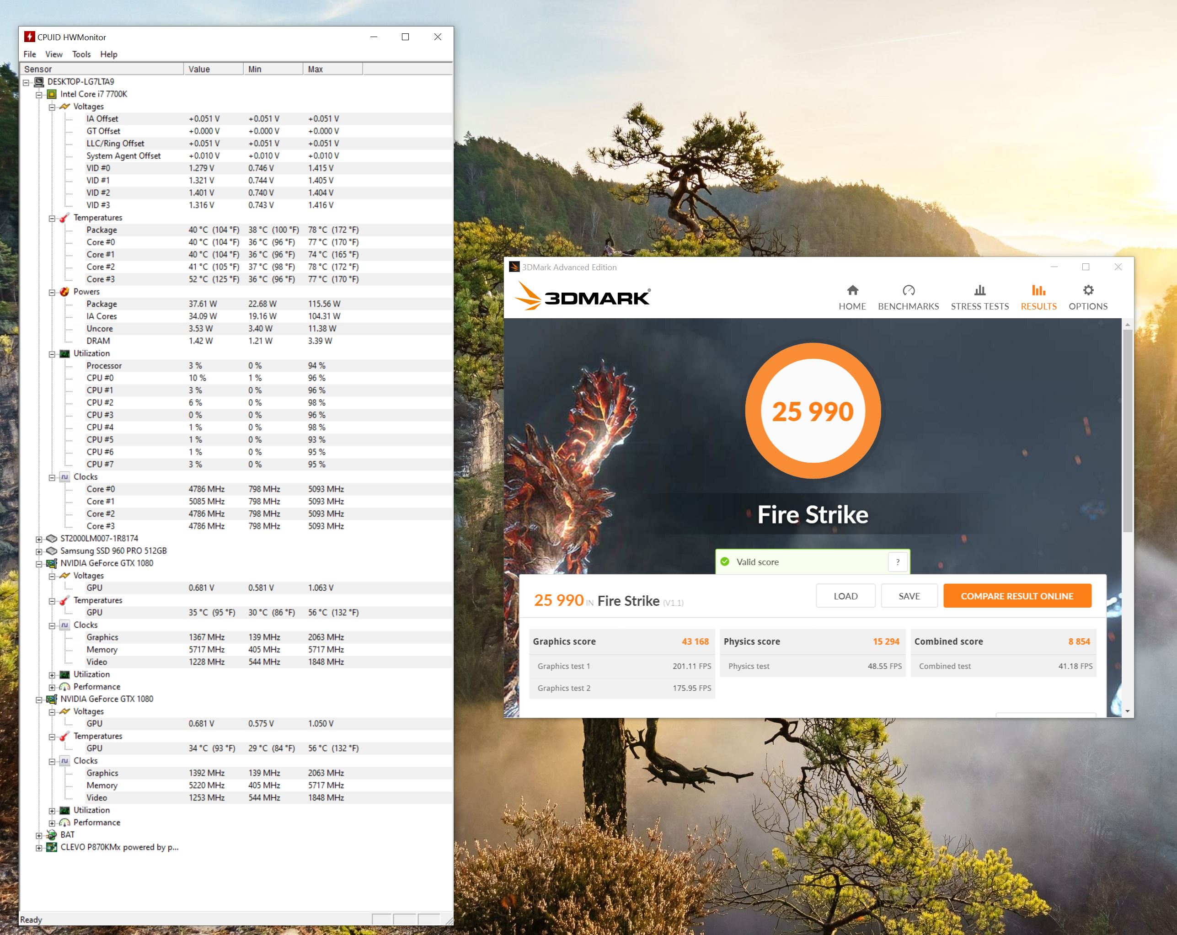Screen dimensions: 1177x935
Task: Click the ST2000LM007 hard drive icon
Action: click(x=52, y=538)
